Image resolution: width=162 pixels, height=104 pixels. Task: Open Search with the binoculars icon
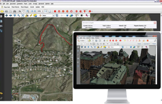pyautogui.click(x=14, y=11)
